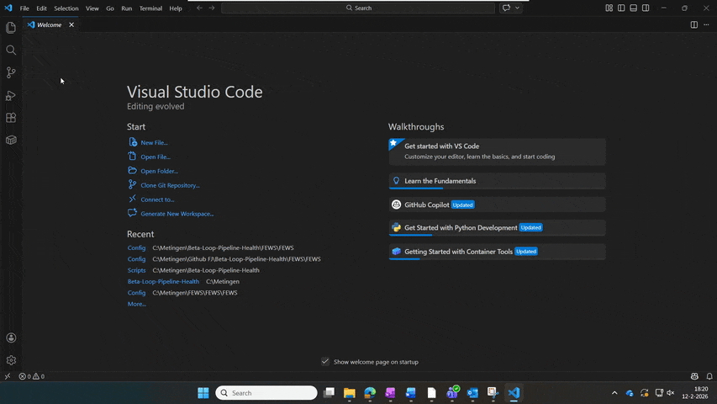Open the Accounts menu icon

click(x=11, y=338)
